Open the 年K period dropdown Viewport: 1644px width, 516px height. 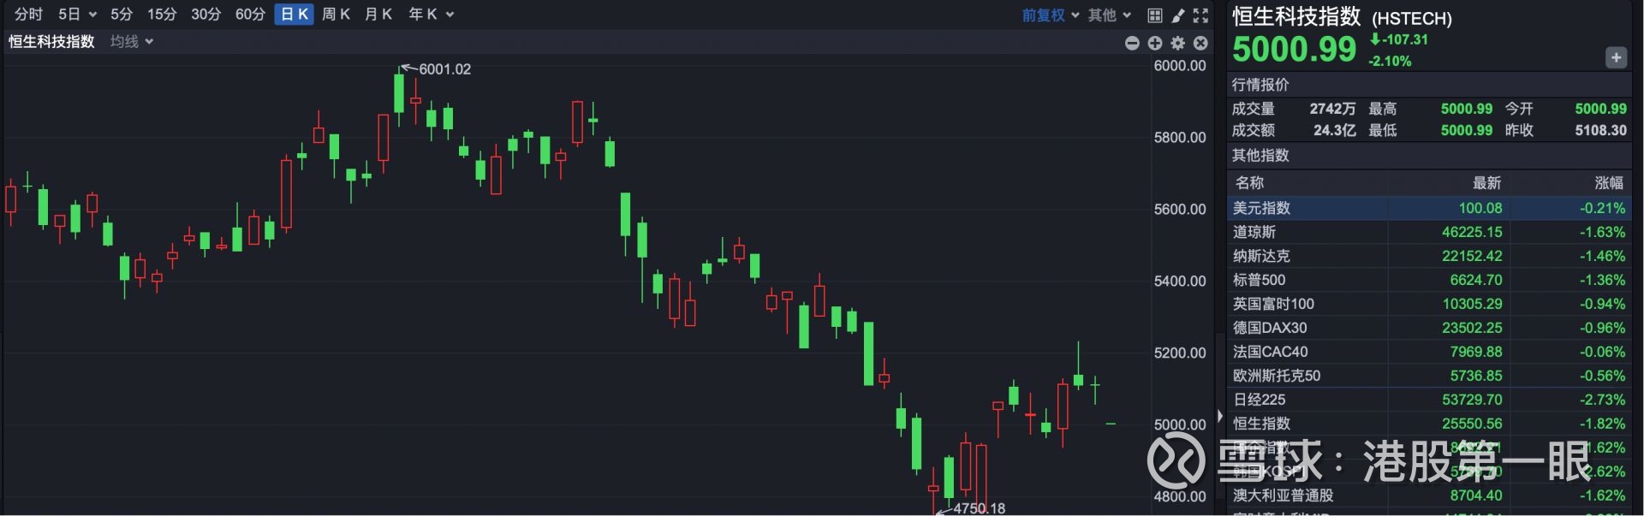click(431, 15)
